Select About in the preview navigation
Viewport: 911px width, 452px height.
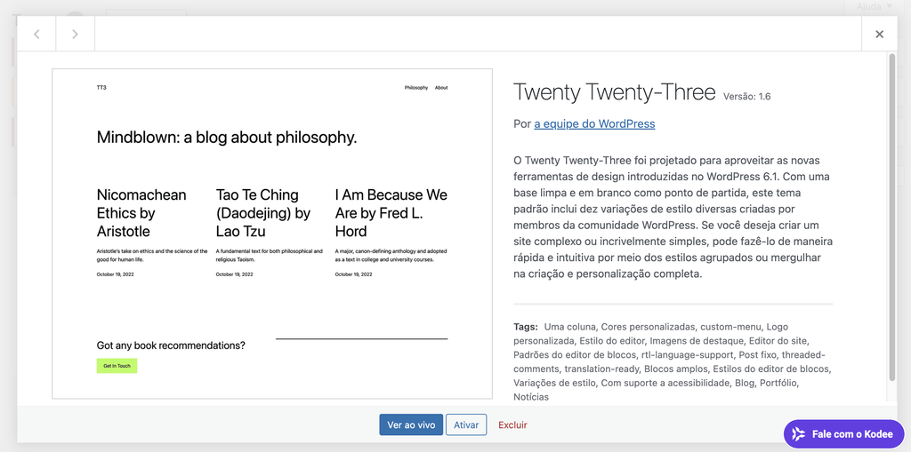tap(441, 88)
